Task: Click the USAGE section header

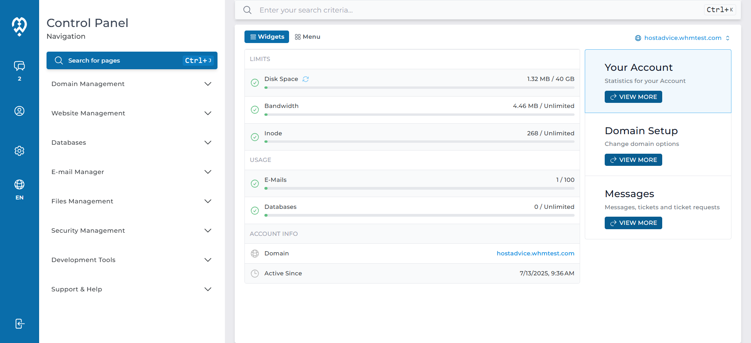Action: pyautogui.click(x=261, y=160)
